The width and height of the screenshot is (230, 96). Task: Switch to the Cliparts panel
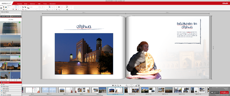pyautogui.click(x=11, y=93)
